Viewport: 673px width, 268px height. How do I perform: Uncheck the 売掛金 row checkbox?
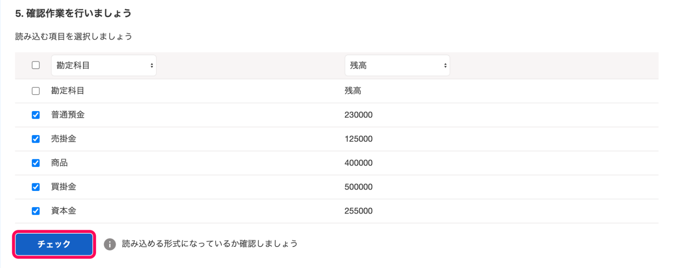tap(36, 139)
